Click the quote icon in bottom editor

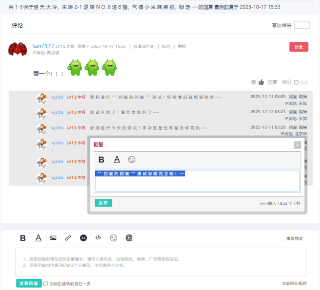coord(83,238)
